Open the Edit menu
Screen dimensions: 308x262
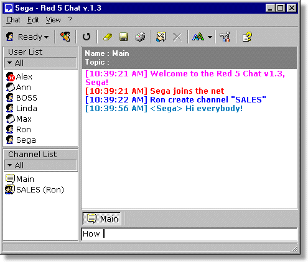(33, 20)
